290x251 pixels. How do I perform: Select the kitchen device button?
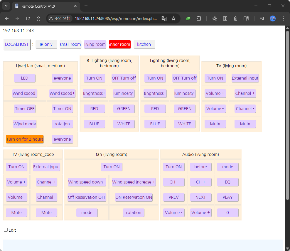[144, 44]
